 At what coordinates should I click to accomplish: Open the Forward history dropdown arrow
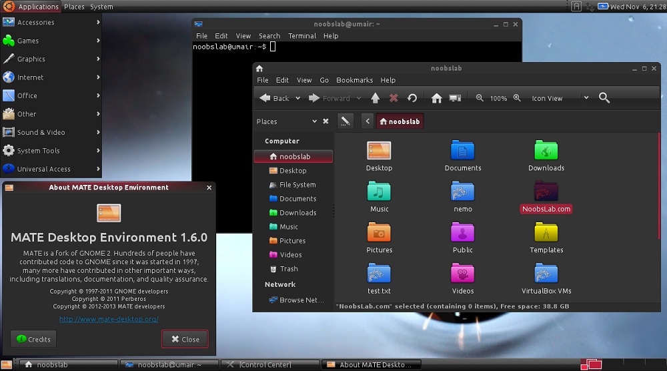[359, 98]
